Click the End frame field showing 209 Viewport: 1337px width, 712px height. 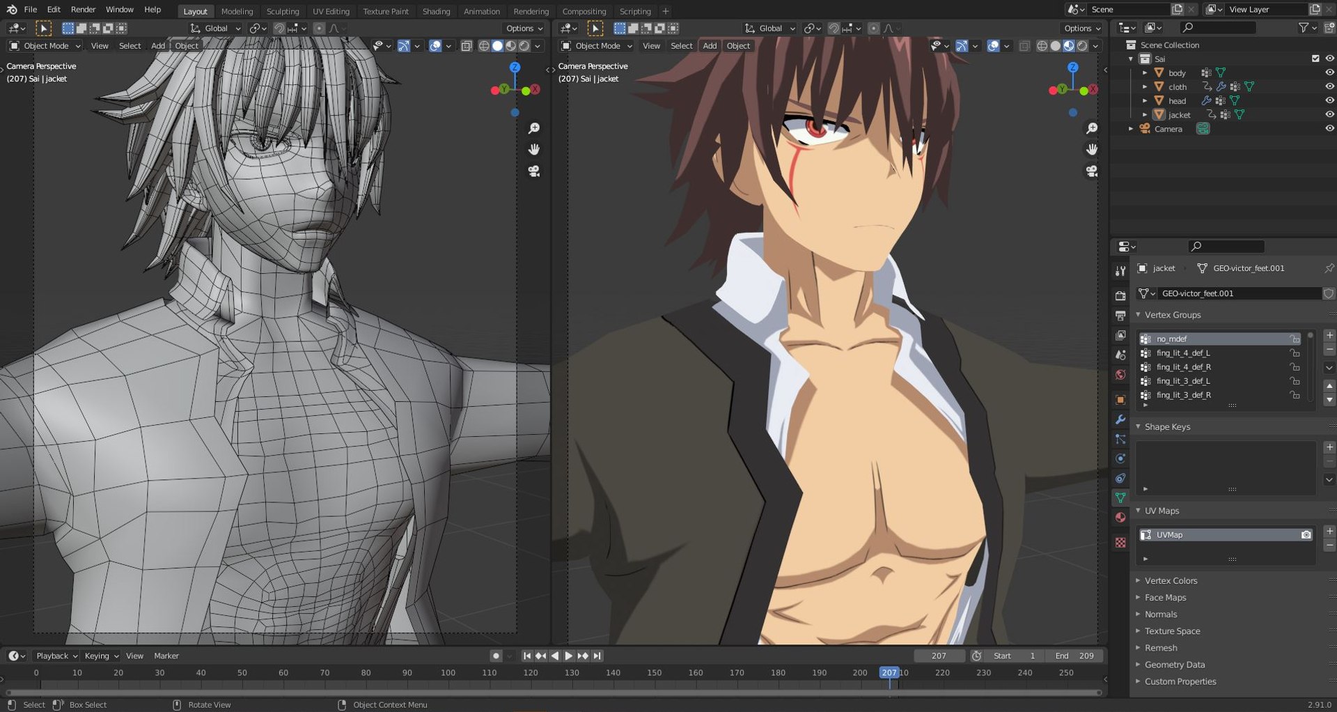point(1074,656)
